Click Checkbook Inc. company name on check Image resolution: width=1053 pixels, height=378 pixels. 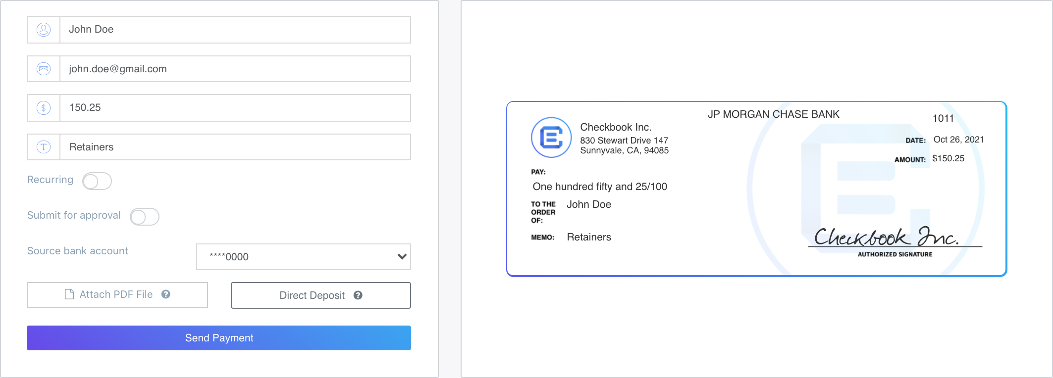pos(616,127)
